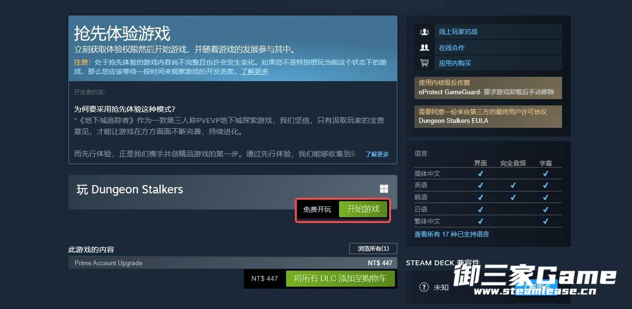Click the online PvP players icon
Viewport: 632px width, 309px height.
tap(425, 32)
